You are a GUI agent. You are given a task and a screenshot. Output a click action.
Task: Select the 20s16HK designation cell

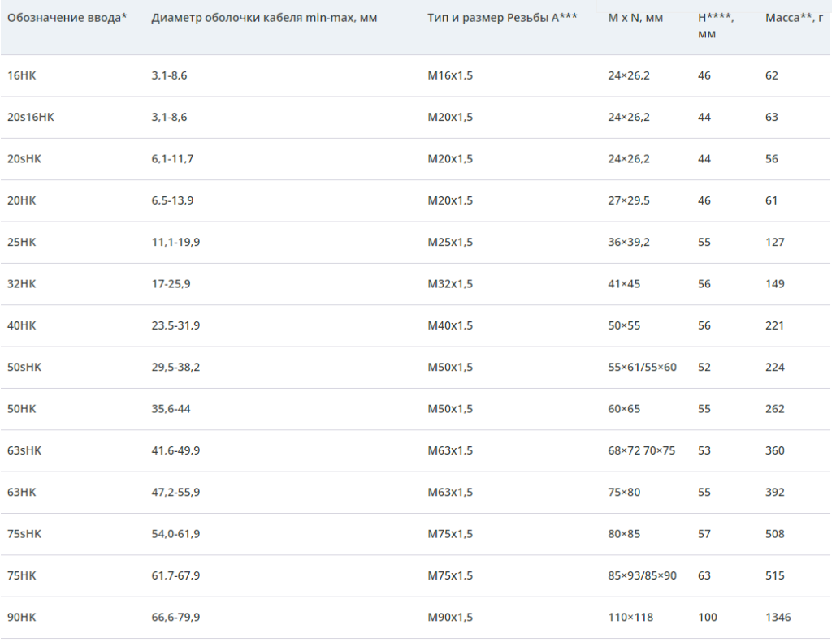pyautogui.click(x=31, y=117)
